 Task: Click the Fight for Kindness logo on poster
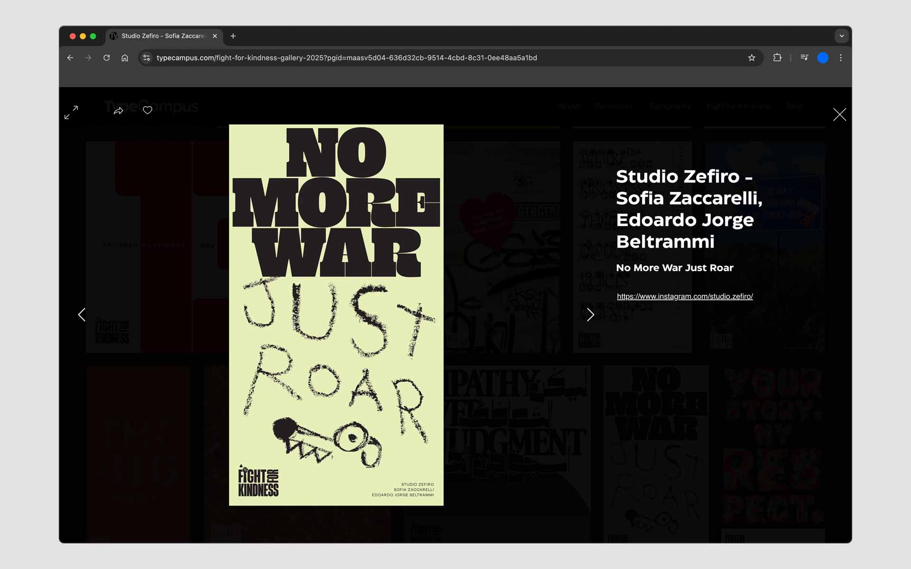point(259,481)
